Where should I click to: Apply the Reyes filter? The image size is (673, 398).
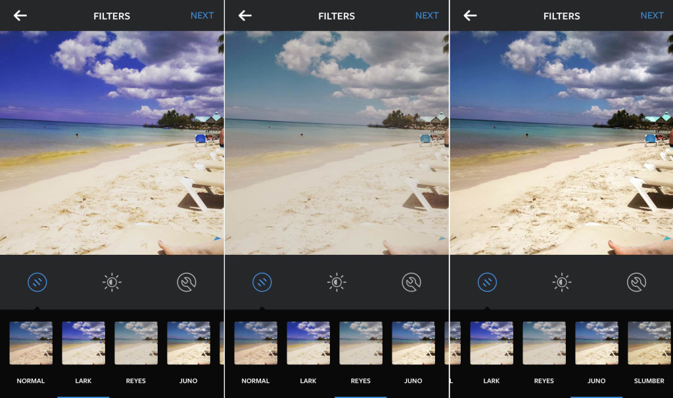coord(136,342)
